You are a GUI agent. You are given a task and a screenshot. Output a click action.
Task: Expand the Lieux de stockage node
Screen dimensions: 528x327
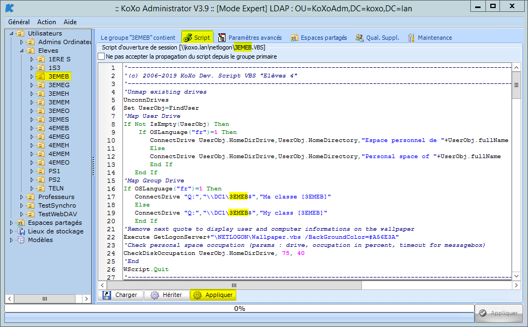tap(11, 231)
